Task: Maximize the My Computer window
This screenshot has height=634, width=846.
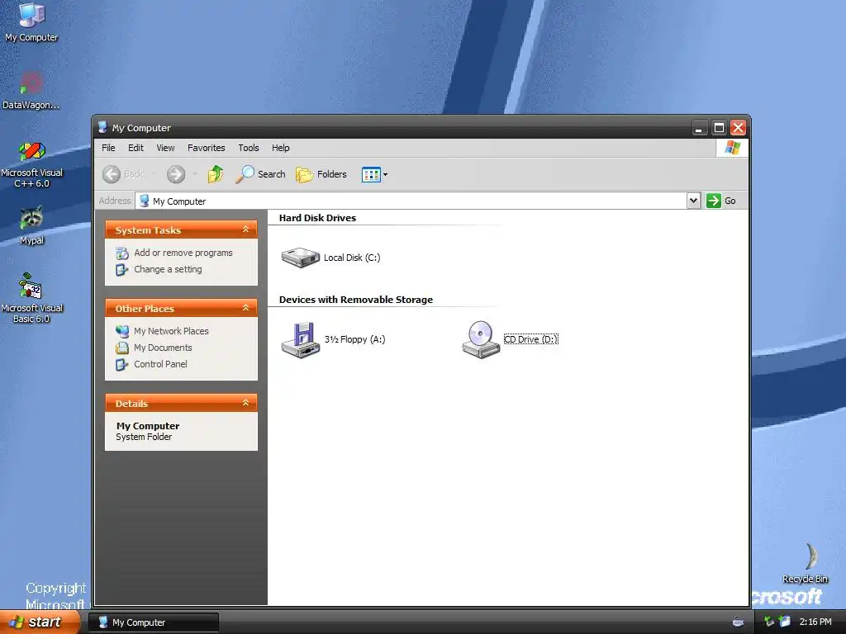Action: point(719,128)
